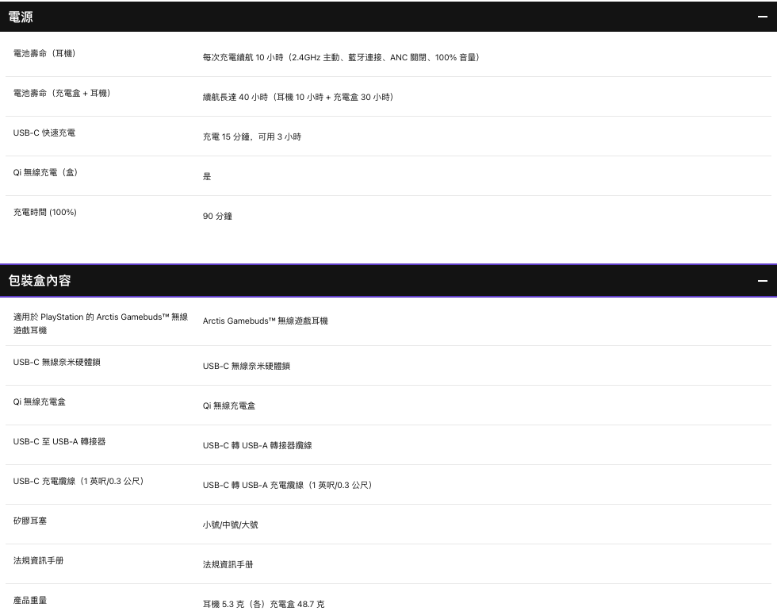Select the USB-C 充電纜線（1 英呎/0.3 公尺）label
Screen dimensions: 777x615
coord(78,481)
